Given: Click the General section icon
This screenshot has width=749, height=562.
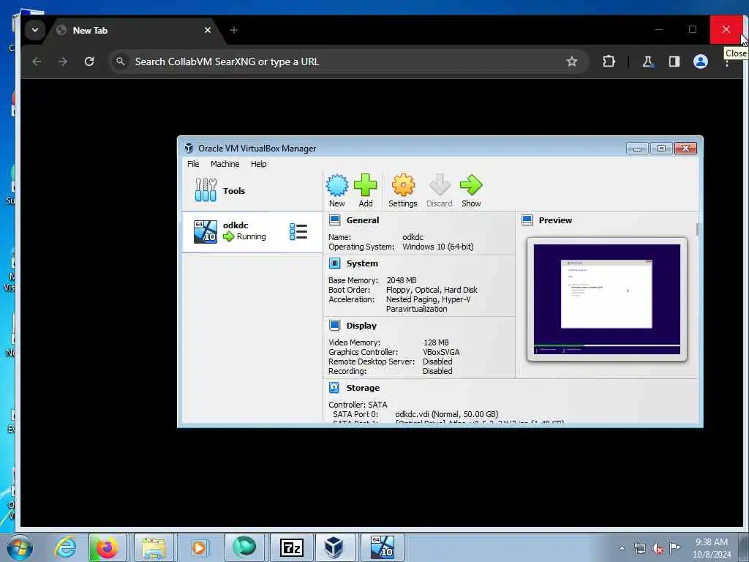Looking at the screenshot, I should click(x=335, y=220).
